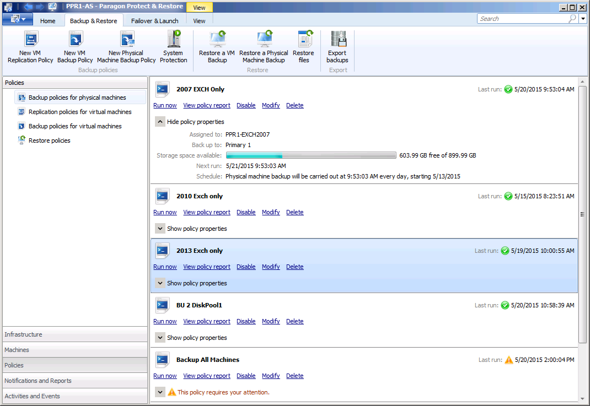Expand BU 2 DiskPool1 policy properties

pos(160,337)
